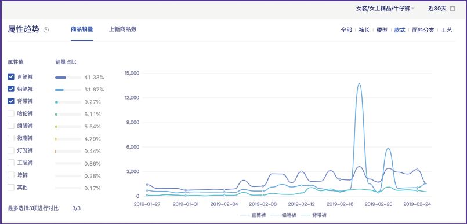Click the 0.28% value for 垮裤
The height and width of the screenshot is (224, 467).
click(x=92, y=176)
